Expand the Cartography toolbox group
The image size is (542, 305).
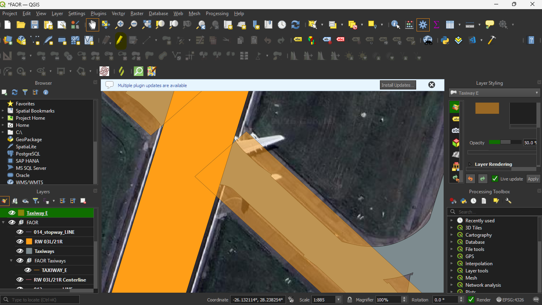point(452,235)
